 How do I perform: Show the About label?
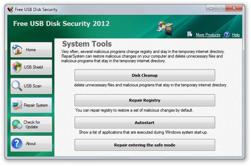coord(31,143)
